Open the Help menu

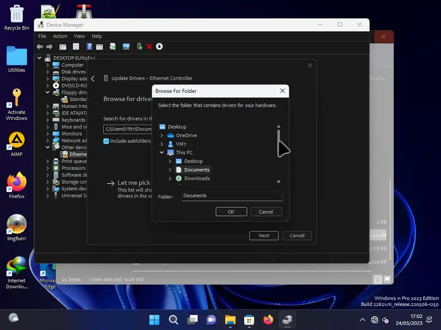pos(97,36)
